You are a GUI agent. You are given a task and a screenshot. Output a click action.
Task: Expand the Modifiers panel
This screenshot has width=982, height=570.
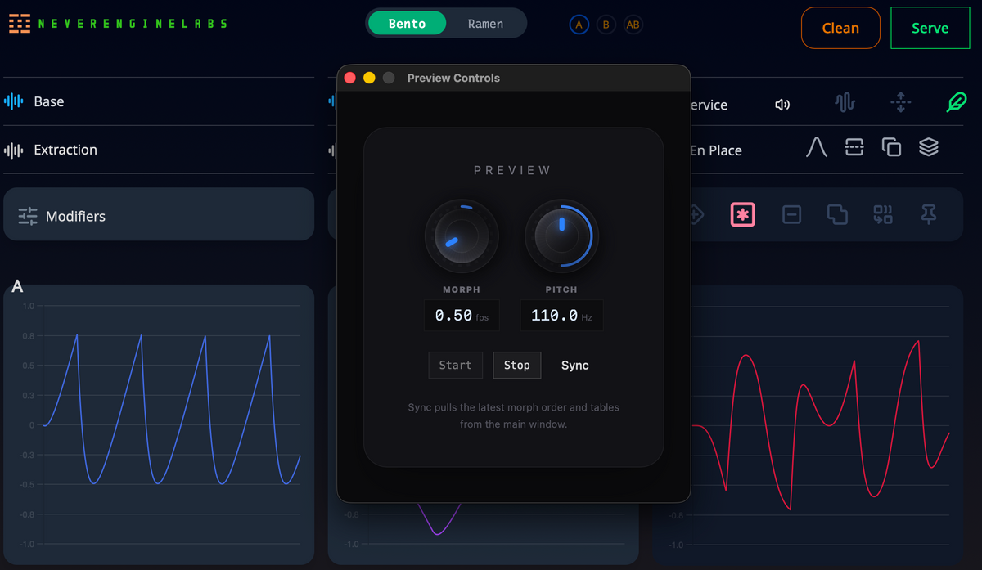[x=159, y=216]
